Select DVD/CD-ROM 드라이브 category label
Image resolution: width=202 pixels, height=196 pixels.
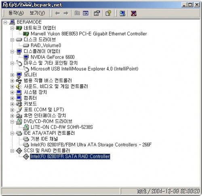tap(48, 121)
